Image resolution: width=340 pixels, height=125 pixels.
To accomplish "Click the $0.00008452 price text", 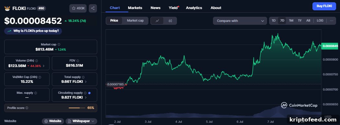I will 33,21.
